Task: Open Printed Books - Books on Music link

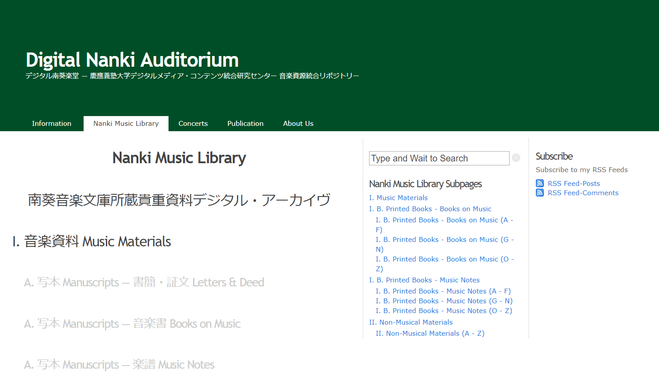Action: [x=430, y=209]
